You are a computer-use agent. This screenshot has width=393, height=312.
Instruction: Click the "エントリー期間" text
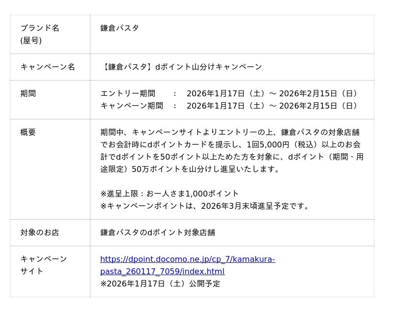(128, 93)
